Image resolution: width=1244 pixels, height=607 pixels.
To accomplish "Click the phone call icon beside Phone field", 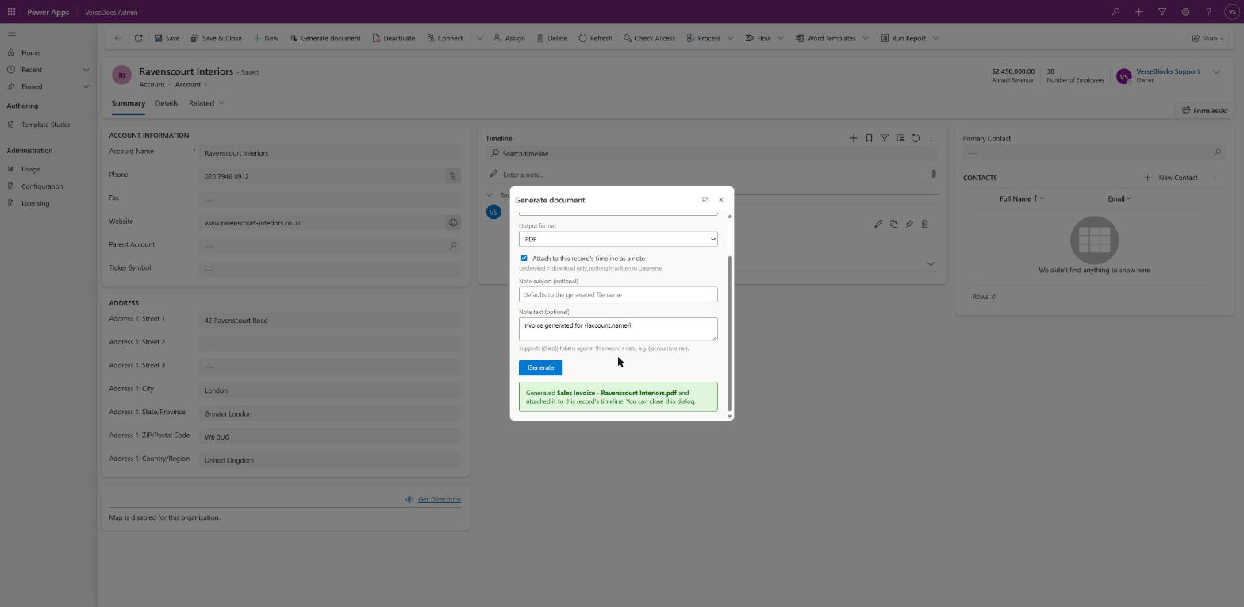I will click(453, 176).
